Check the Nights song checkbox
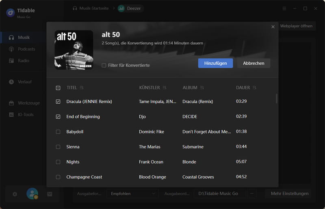The height and width of the screenshot is (209, 325). coord(58,162)
